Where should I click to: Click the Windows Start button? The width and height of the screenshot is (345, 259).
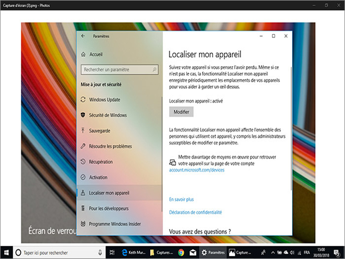point(7,252)
